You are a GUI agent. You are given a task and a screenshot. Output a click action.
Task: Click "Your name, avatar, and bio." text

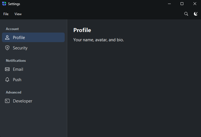pyautogui.click(x=99, y=40)
